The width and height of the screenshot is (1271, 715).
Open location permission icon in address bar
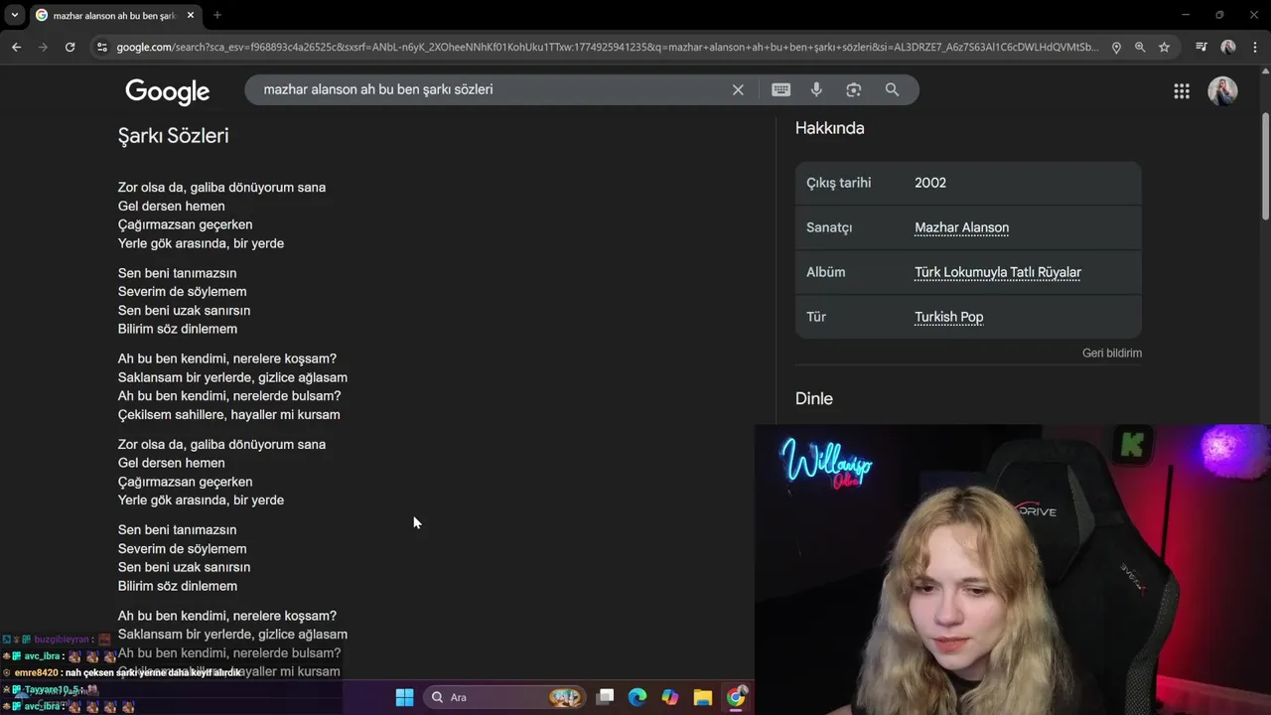[x=1116, y=47]
